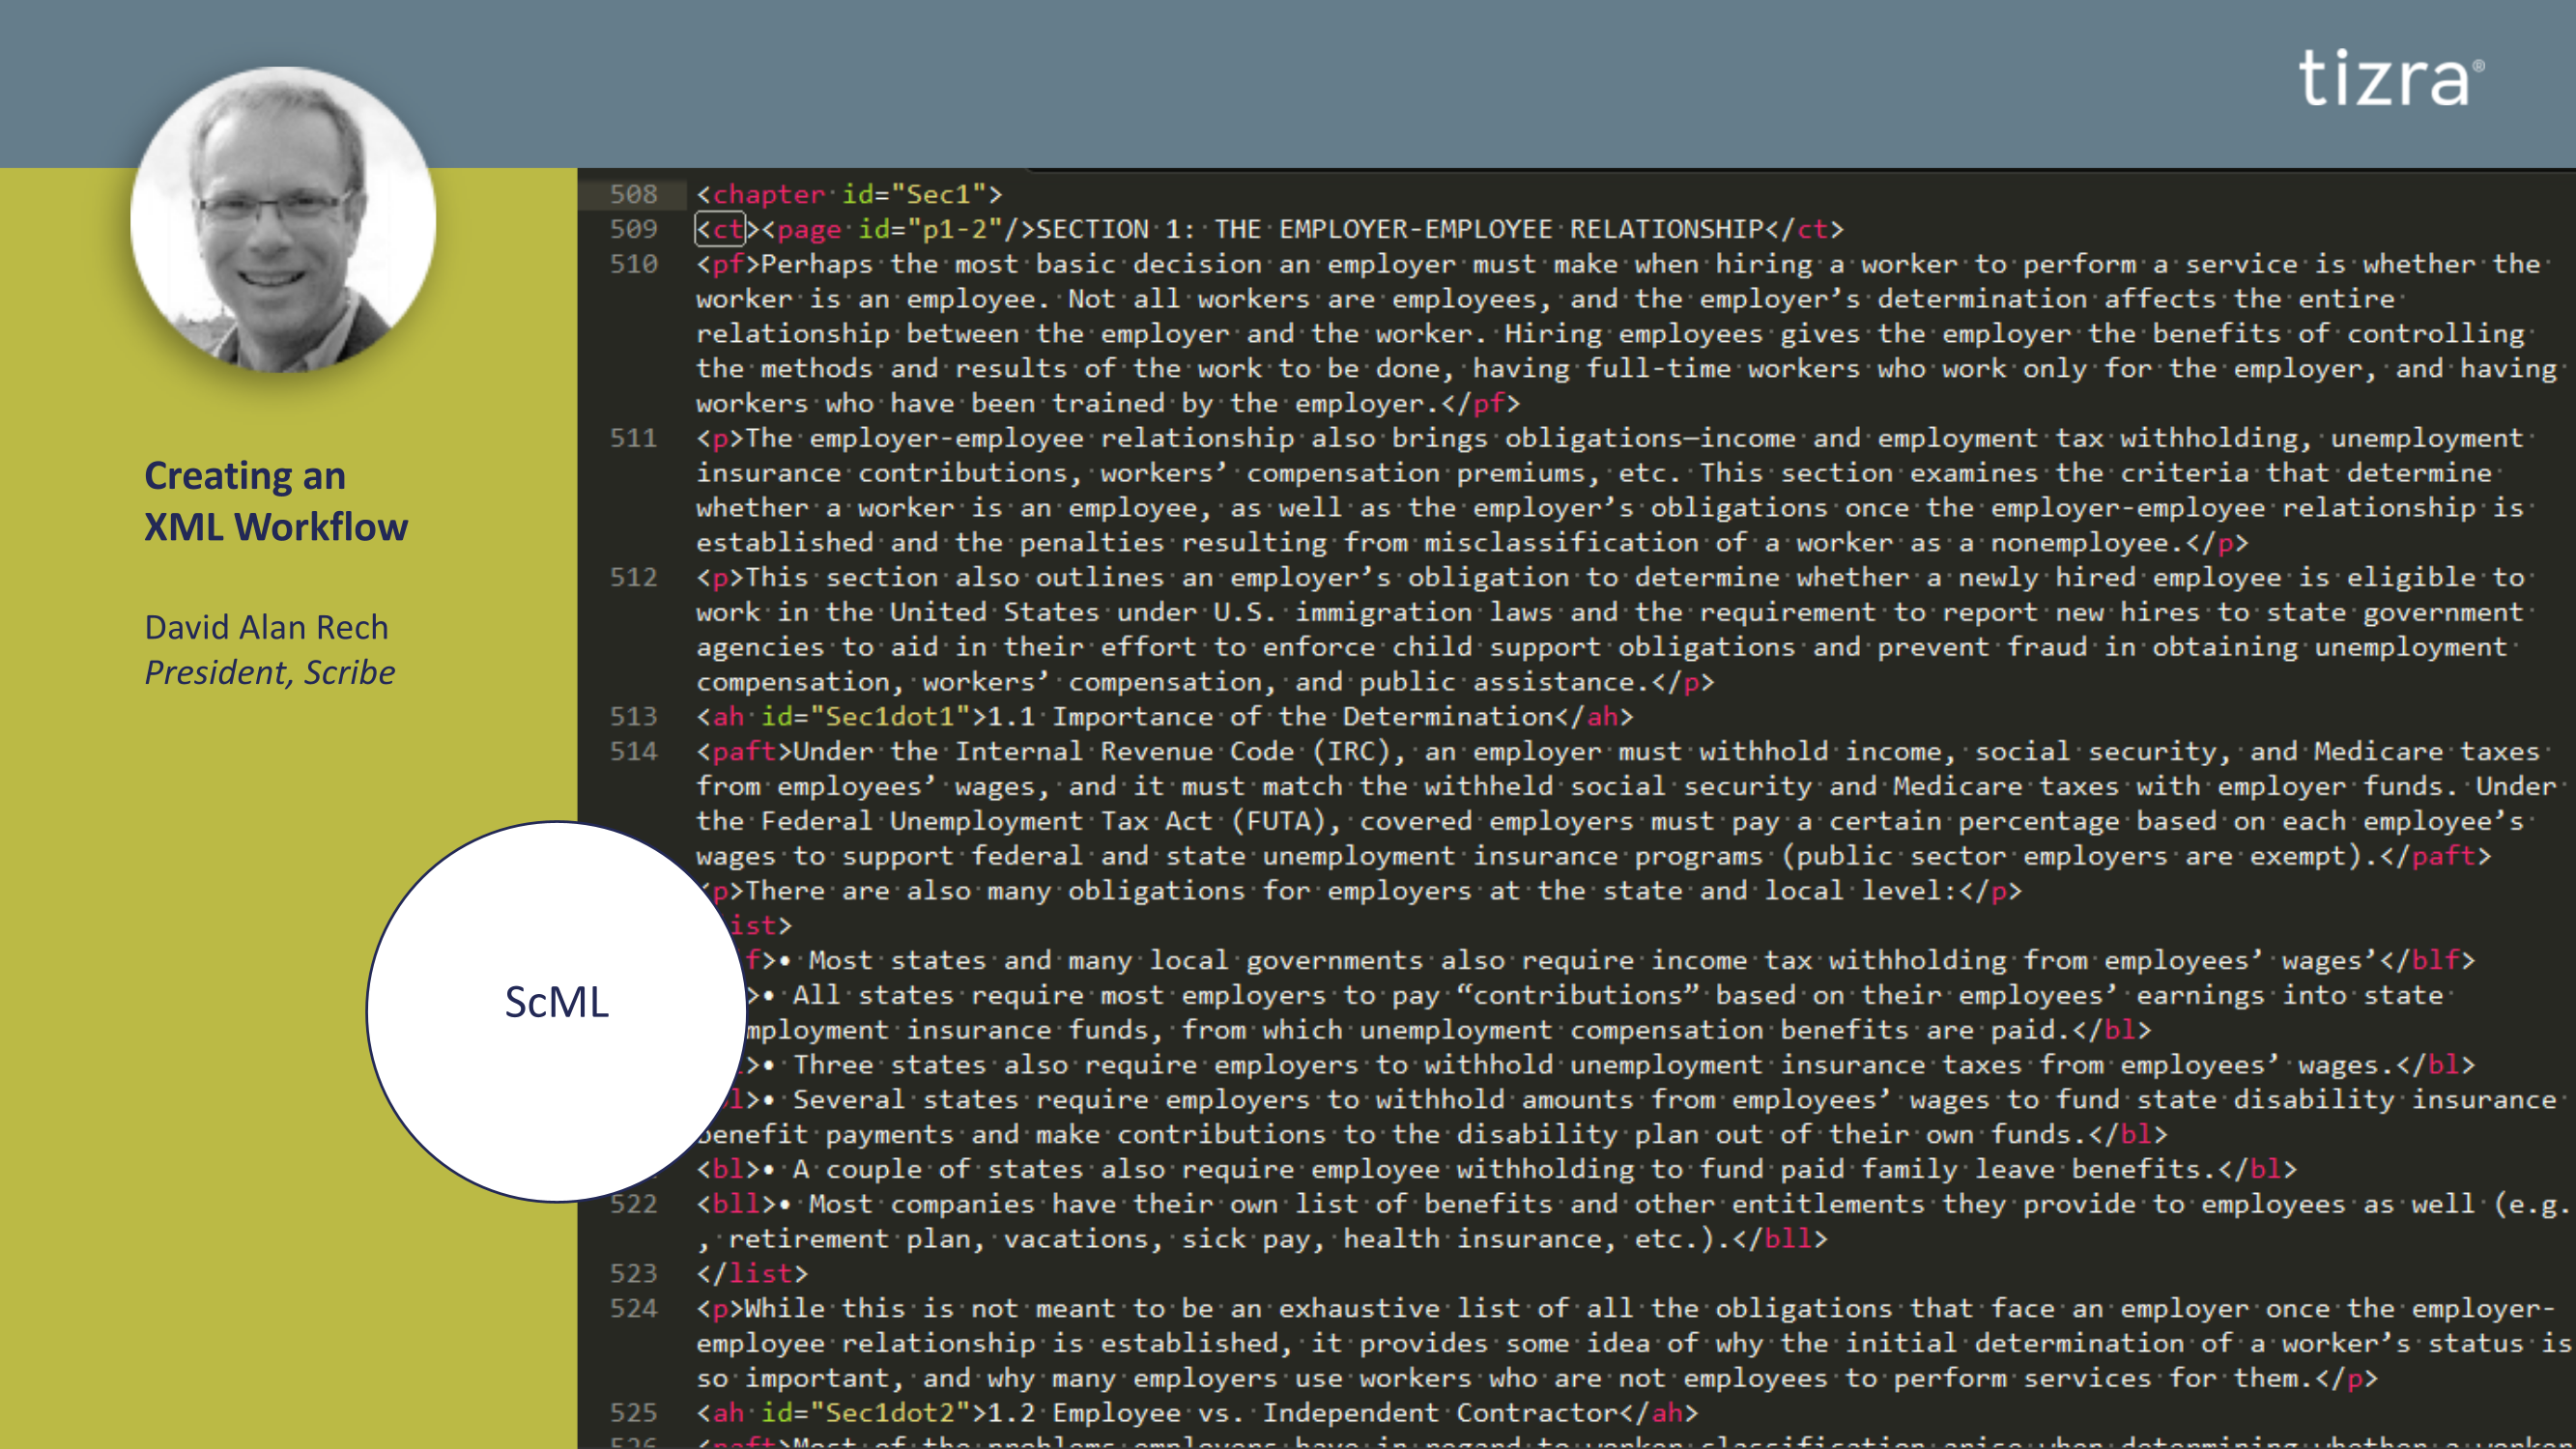2576x1449 pixels.
Task: Click David Alan Rech's portrait photo
Action: tap(283, 220)
